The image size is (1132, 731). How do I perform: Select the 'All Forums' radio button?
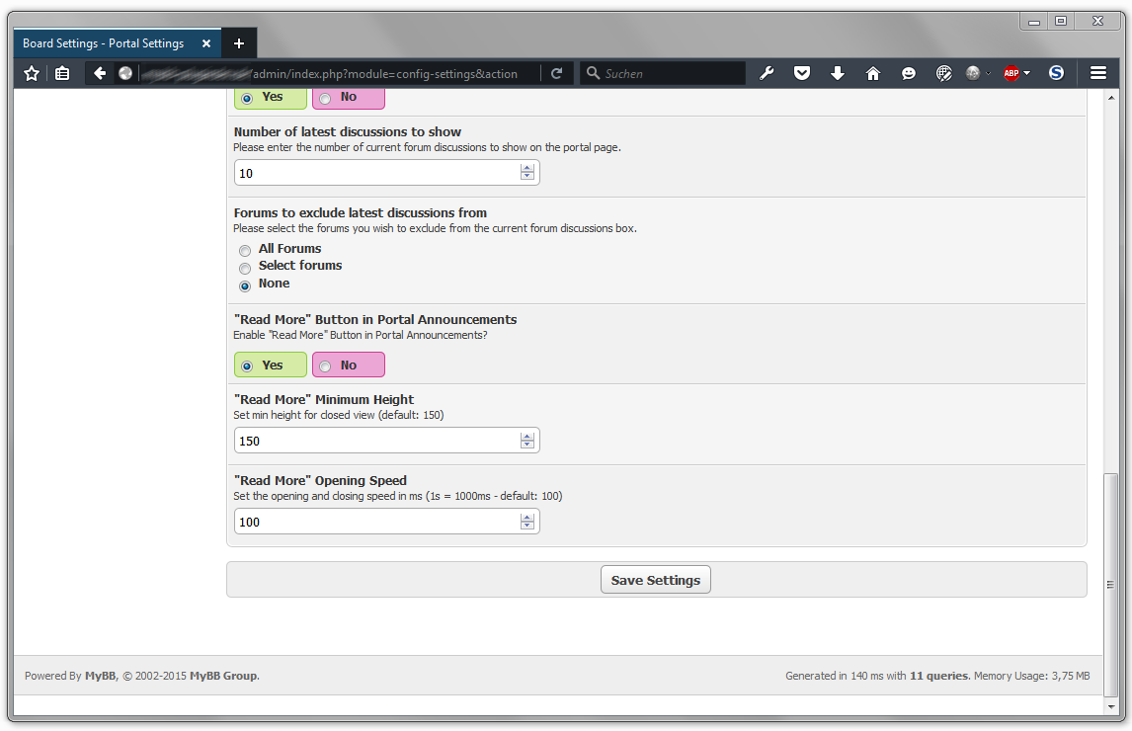(x=245, y=250)
